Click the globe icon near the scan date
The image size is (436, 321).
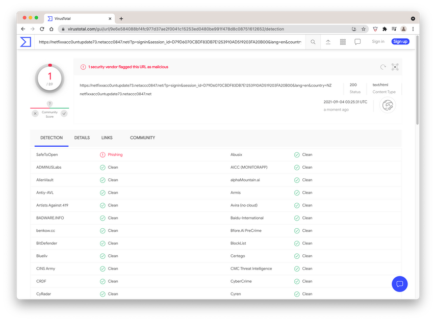[388, 105]
